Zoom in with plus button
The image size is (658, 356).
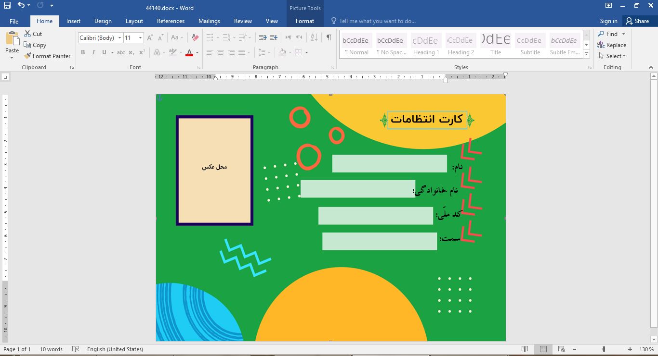pyautogui.click(x=630, y=349)
